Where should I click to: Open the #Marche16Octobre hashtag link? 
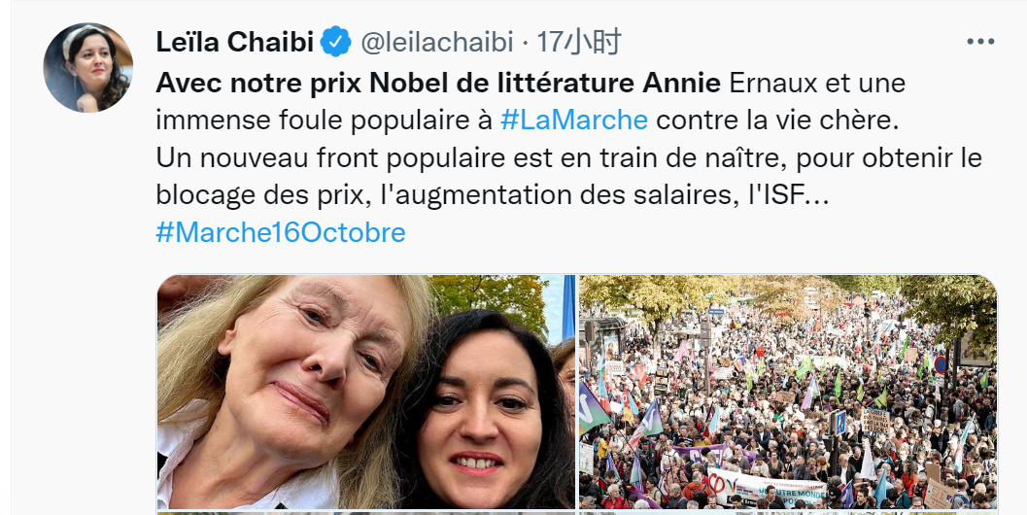281,232
